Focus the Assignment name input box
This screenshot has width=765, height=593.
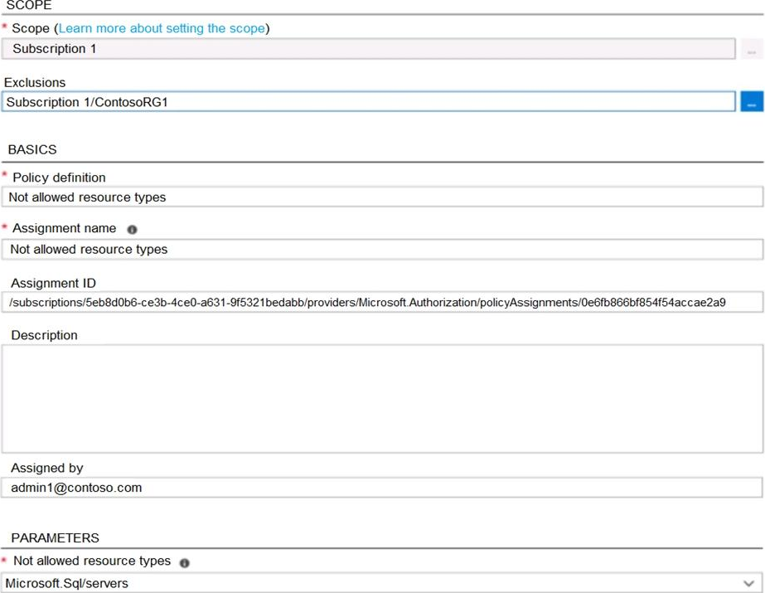pyautogui.click(x=381, y=249)
